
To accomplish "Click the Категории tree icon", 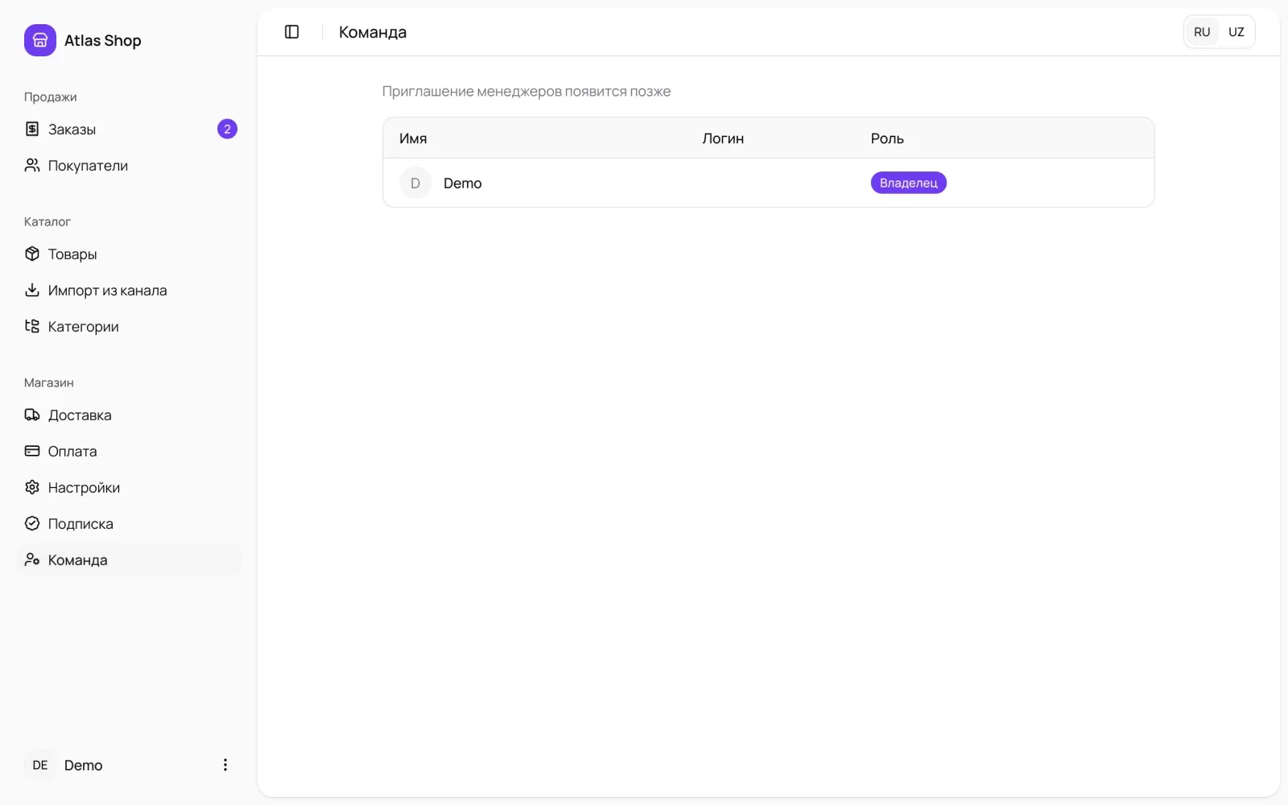I will (x=32, y=326).
